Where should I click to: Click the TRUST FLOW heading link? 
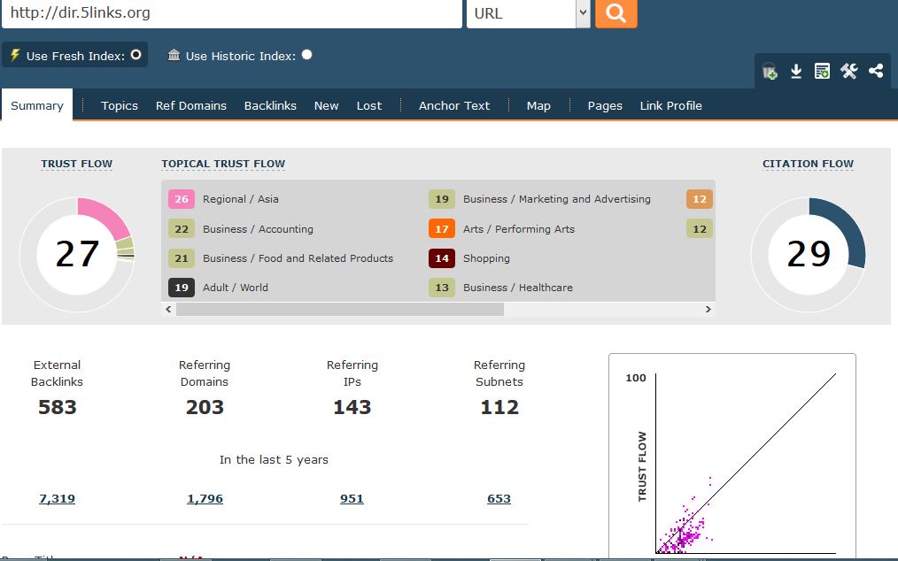77,164
